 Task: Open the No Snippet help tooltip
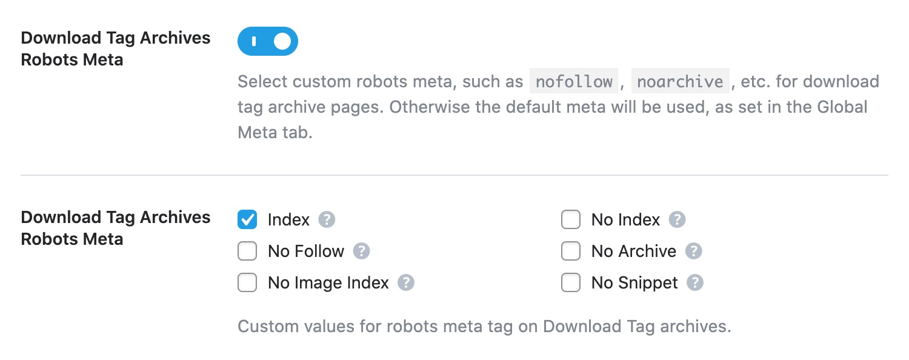(696, 282)
